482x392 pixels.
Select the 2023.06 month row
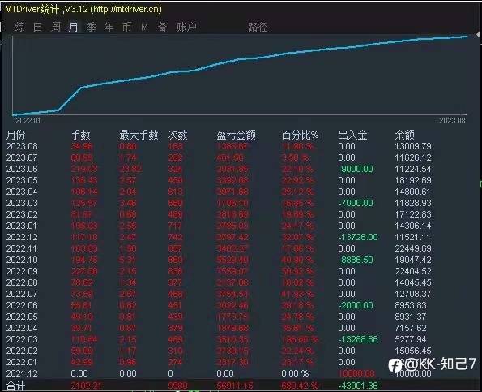[x=219, y=169]
